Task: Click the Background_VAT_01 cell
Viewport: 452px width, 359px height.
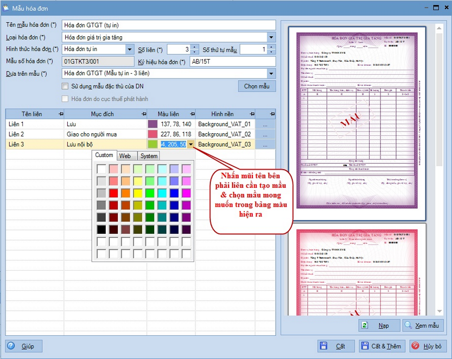Action: [225, 125]
